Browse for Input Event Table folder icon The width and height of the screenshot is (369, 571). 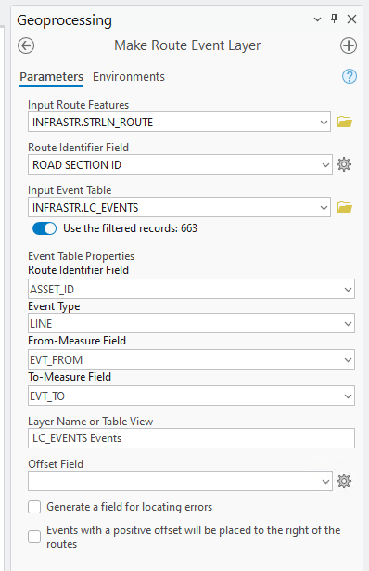click(344, 208)
